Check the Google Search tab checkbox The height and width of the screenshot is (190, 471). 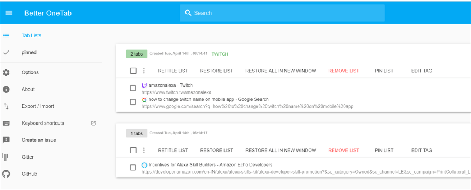click(x=133, y=102)
